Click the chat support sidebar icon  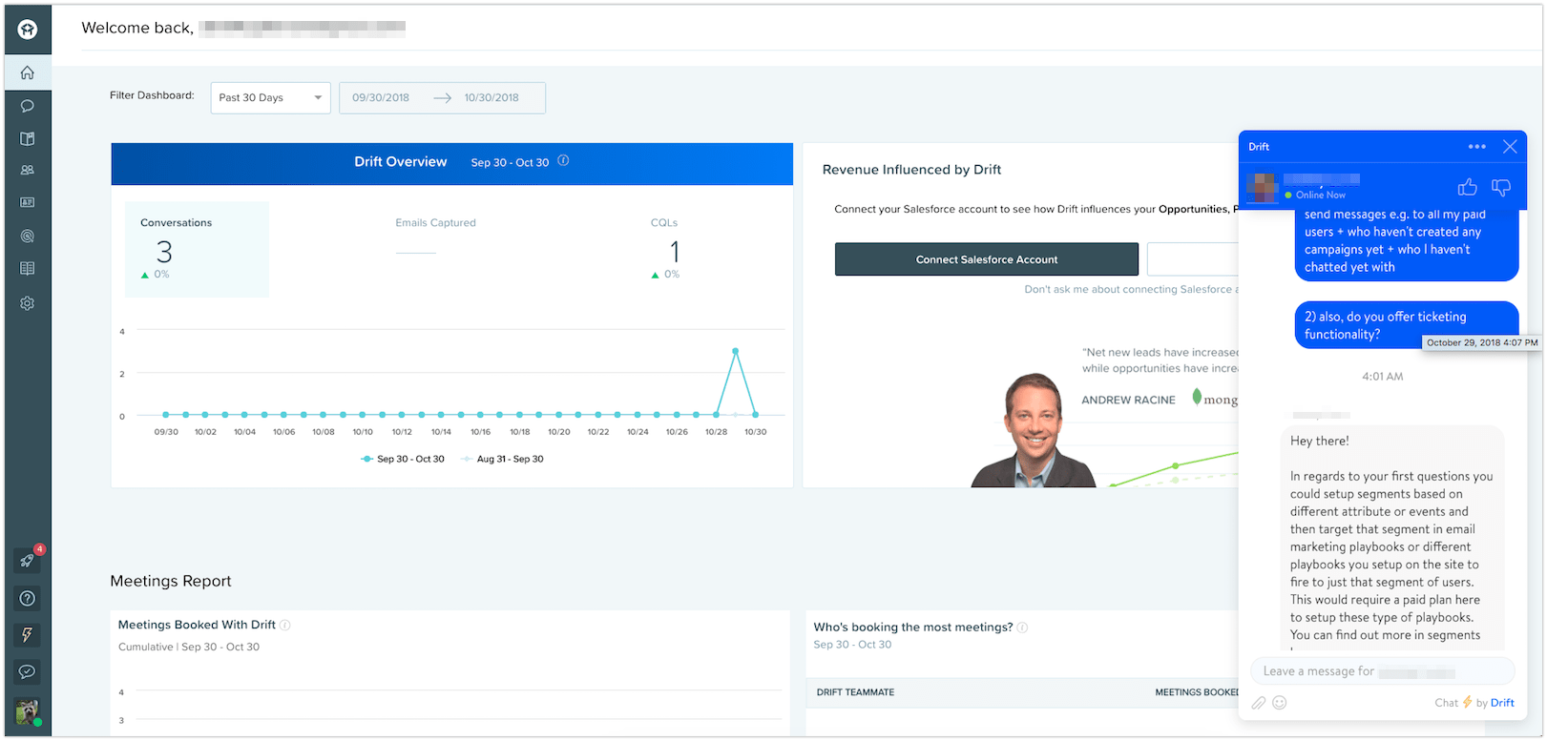pos(28,671)
